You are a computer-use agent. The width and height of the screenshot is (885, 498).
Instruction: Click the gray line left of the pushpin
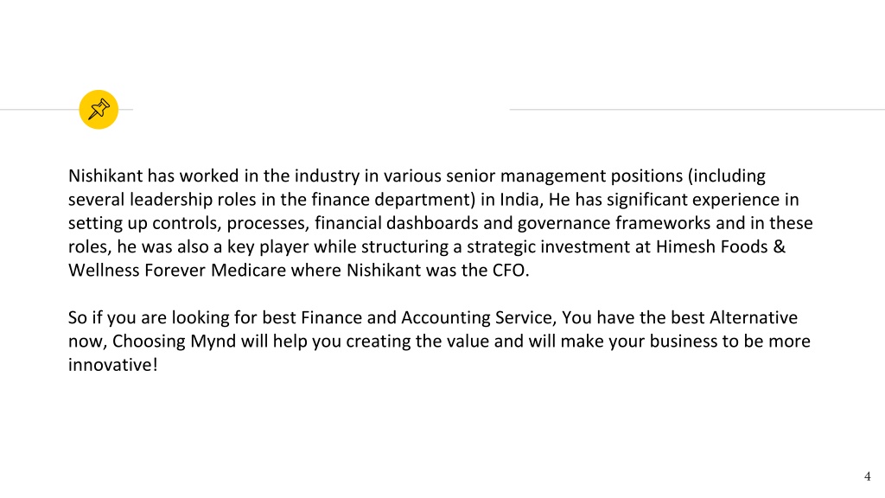click(40, 110)
